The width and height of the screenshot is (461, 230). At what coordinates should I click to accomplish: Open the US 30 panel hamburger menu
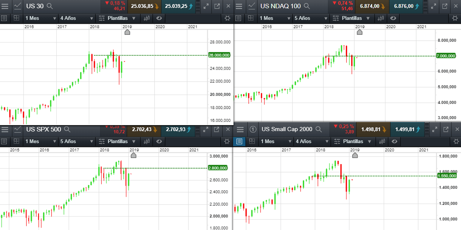click(5, 6)
